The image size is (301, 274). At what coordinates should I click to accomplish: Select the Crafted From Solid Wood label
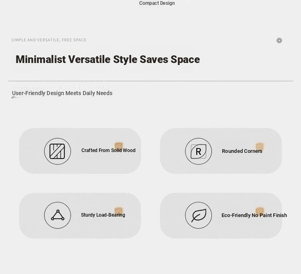(108, 150)
